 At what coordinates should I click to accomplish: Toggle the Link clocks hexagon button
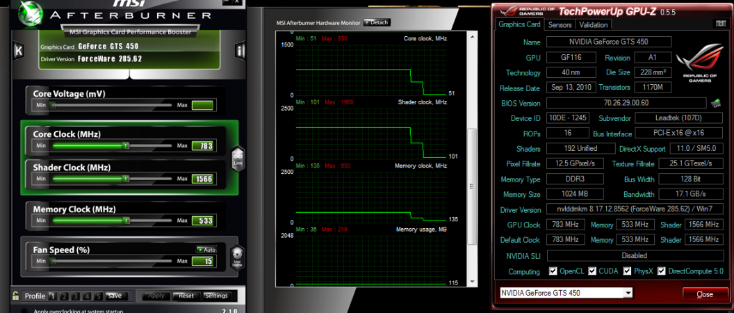point(238,159)
